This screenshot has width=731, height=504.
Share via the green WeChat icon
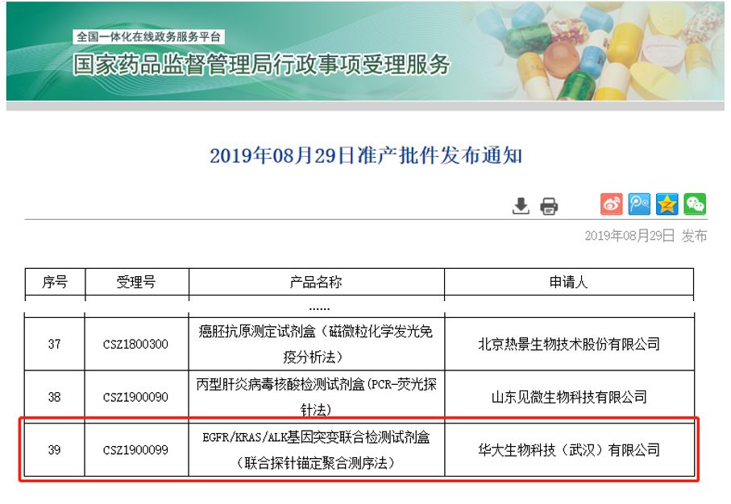695,204
